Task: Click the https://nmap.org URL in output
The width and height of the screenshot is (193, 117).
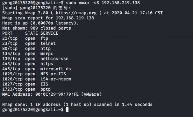Action: click(76, 13)
